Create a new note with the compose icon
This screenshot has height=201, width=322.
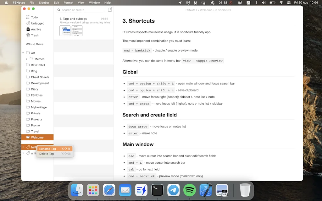coord(110,10)
